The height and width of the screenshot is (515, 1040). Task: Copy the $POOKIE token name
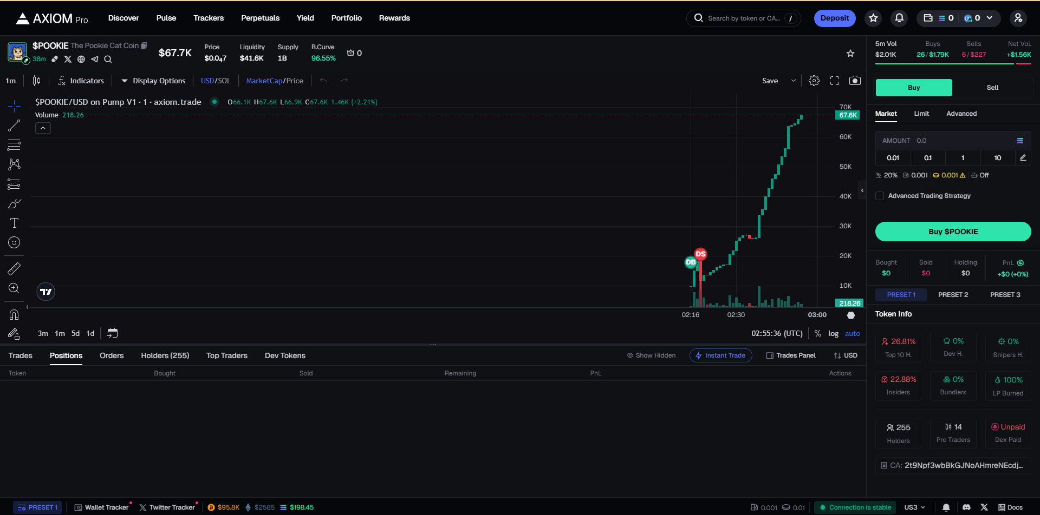tap(144, 45)
